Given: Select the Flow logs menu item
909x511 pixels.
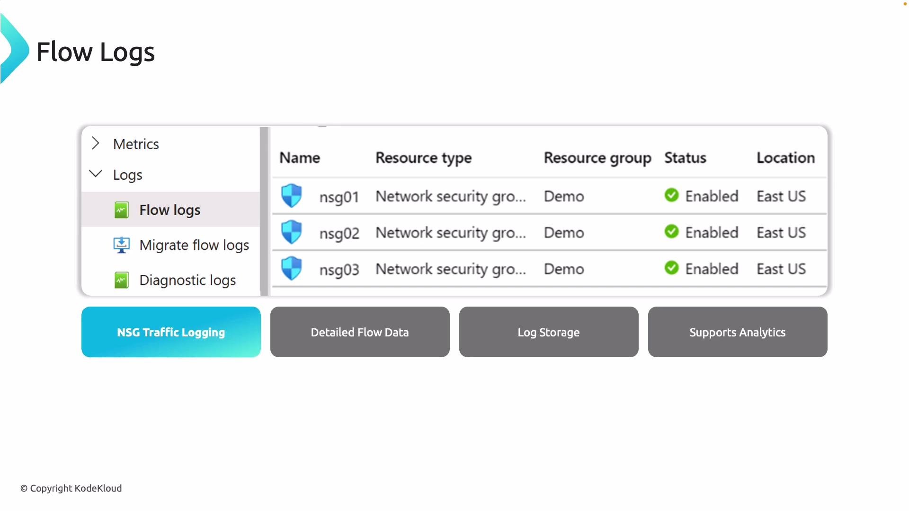Looking at the screenshot, I should click(x=170, y=210).
